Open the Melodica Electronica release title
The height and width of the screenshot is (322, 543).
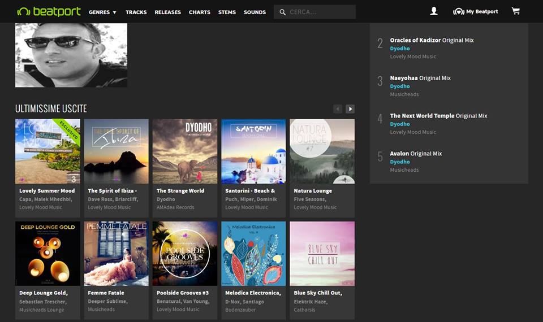click(253, 293)
